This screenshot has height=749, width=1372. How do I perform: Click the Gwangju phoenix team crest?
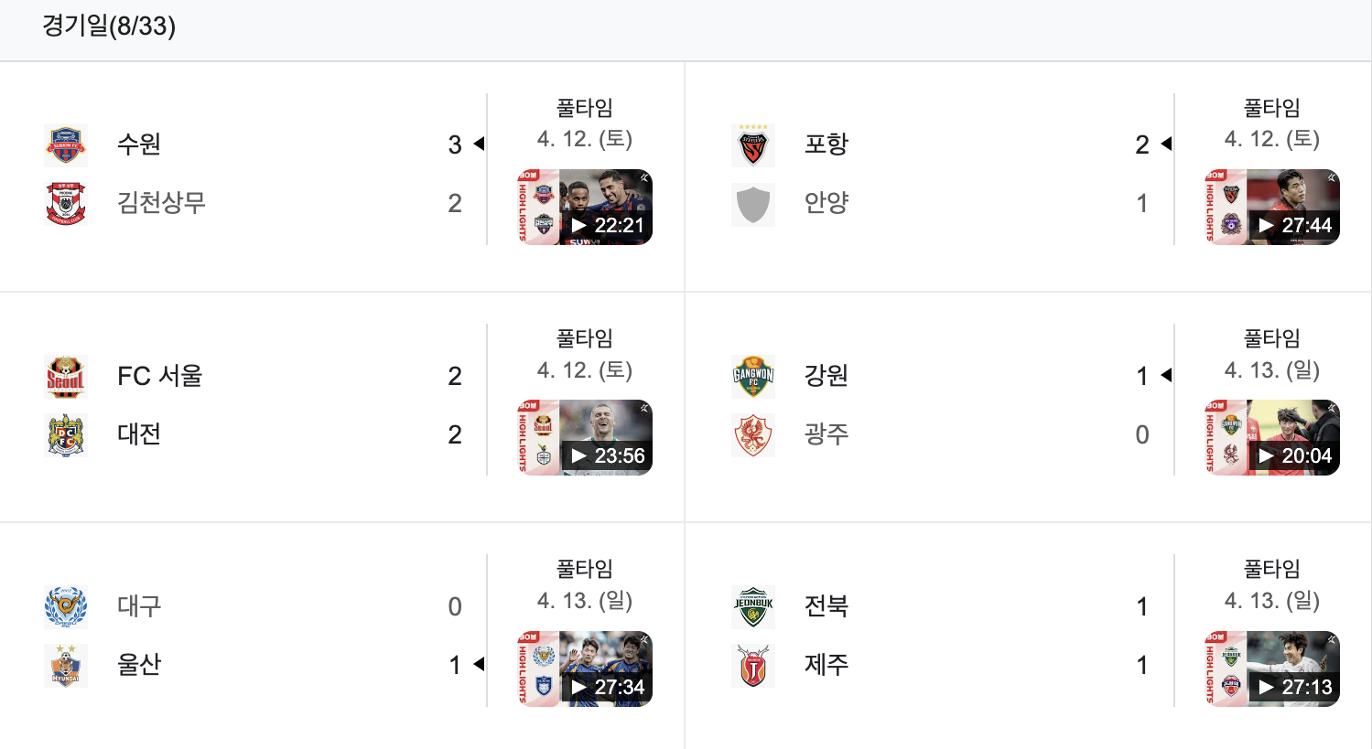point(753,434)
